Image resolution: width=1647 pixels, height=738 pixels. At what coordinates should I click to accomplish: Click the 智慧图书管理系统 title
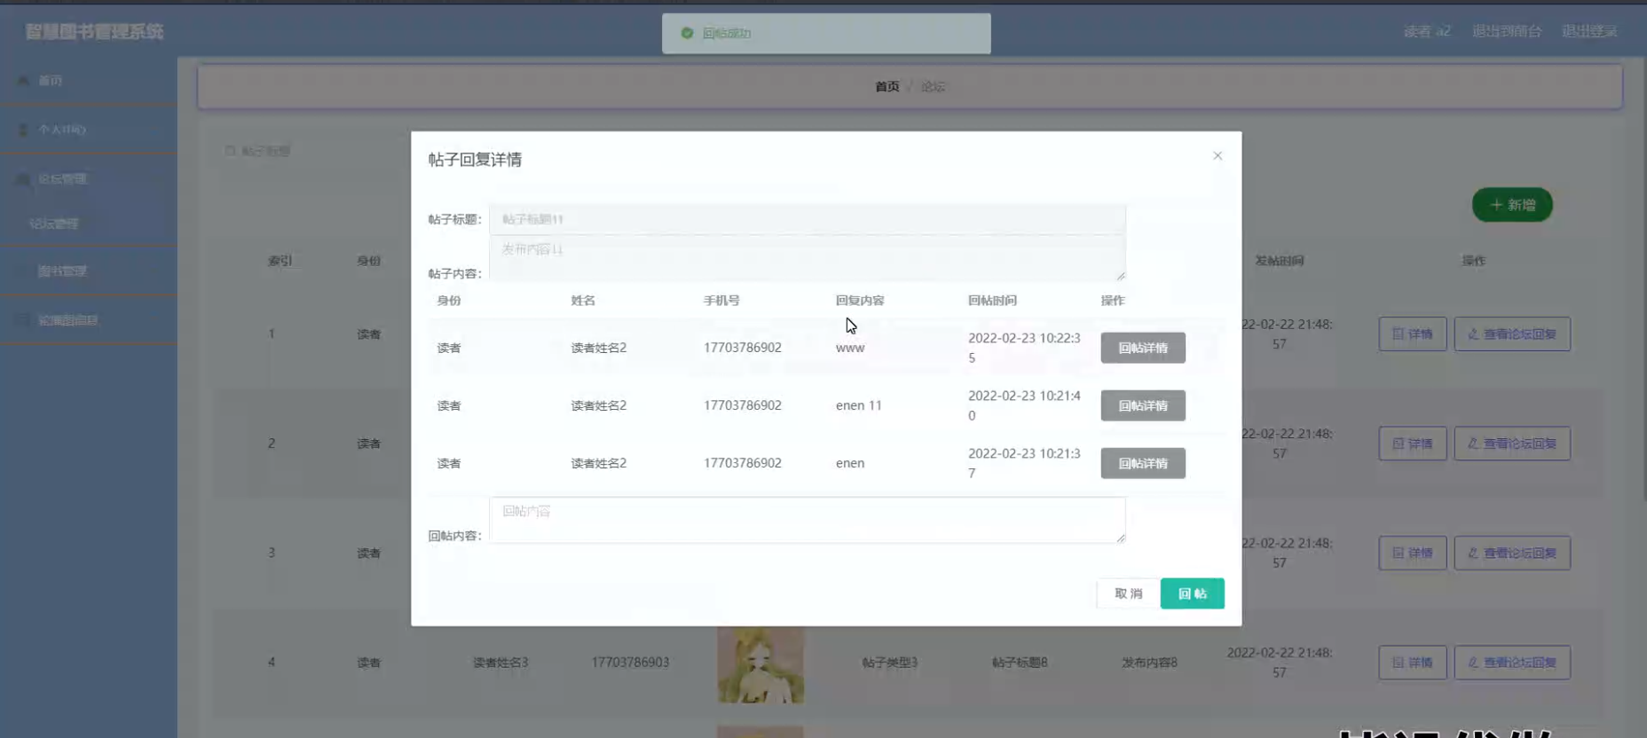(94, 32)
